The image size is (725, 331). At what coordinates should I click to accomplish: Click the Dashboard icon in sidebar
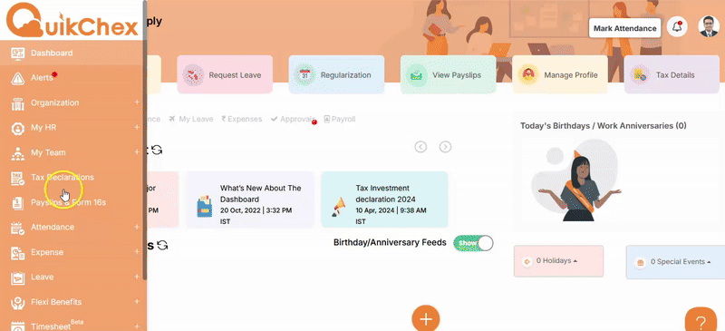click(x=17, y=54)
